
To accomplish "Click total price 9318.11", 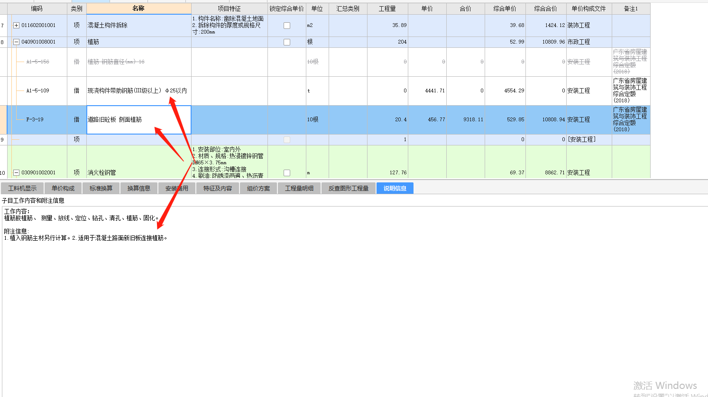I will (x=473, y=120).
